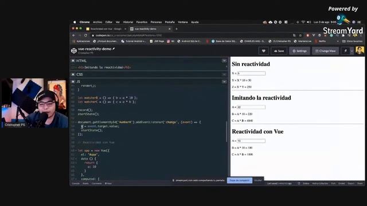
Task: Click A input under Reactividad con Vue
Action: click(x=251, y=141)
